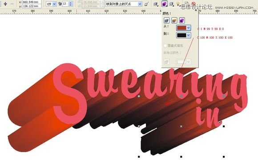Click the bottom-center black selection handle
Viewport: 258px width, 161px height.
(181, 157)
